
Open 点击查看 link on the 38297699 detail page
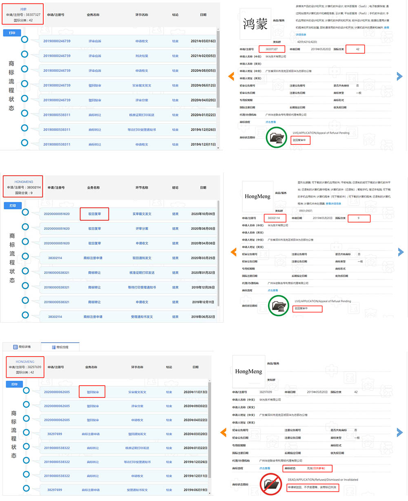pyautogui.click(x=265, y=468)
